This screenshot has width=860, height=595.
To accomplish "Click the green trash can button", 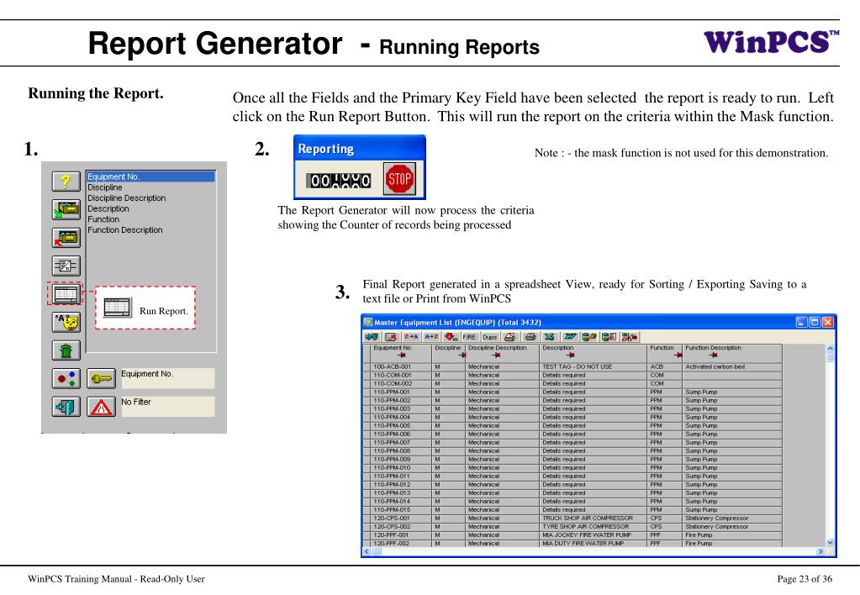I will (x=66, y=350).
